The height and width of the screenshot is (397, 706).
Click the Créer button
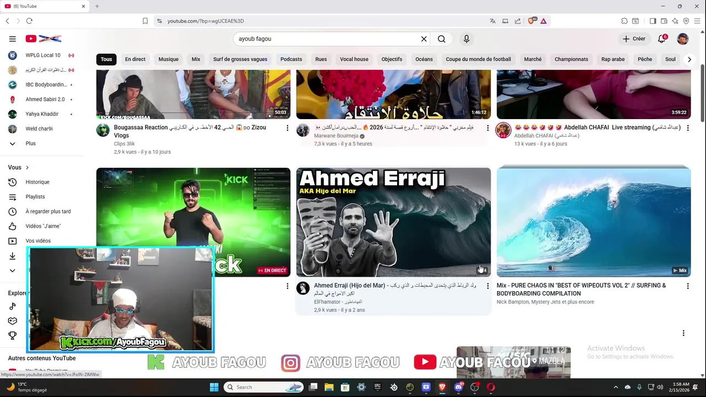[634, 39]
